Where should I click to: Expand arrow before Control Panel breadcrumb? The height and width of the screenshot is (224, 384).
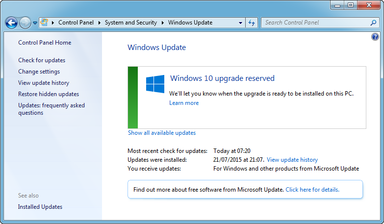(x=52, y=23)
